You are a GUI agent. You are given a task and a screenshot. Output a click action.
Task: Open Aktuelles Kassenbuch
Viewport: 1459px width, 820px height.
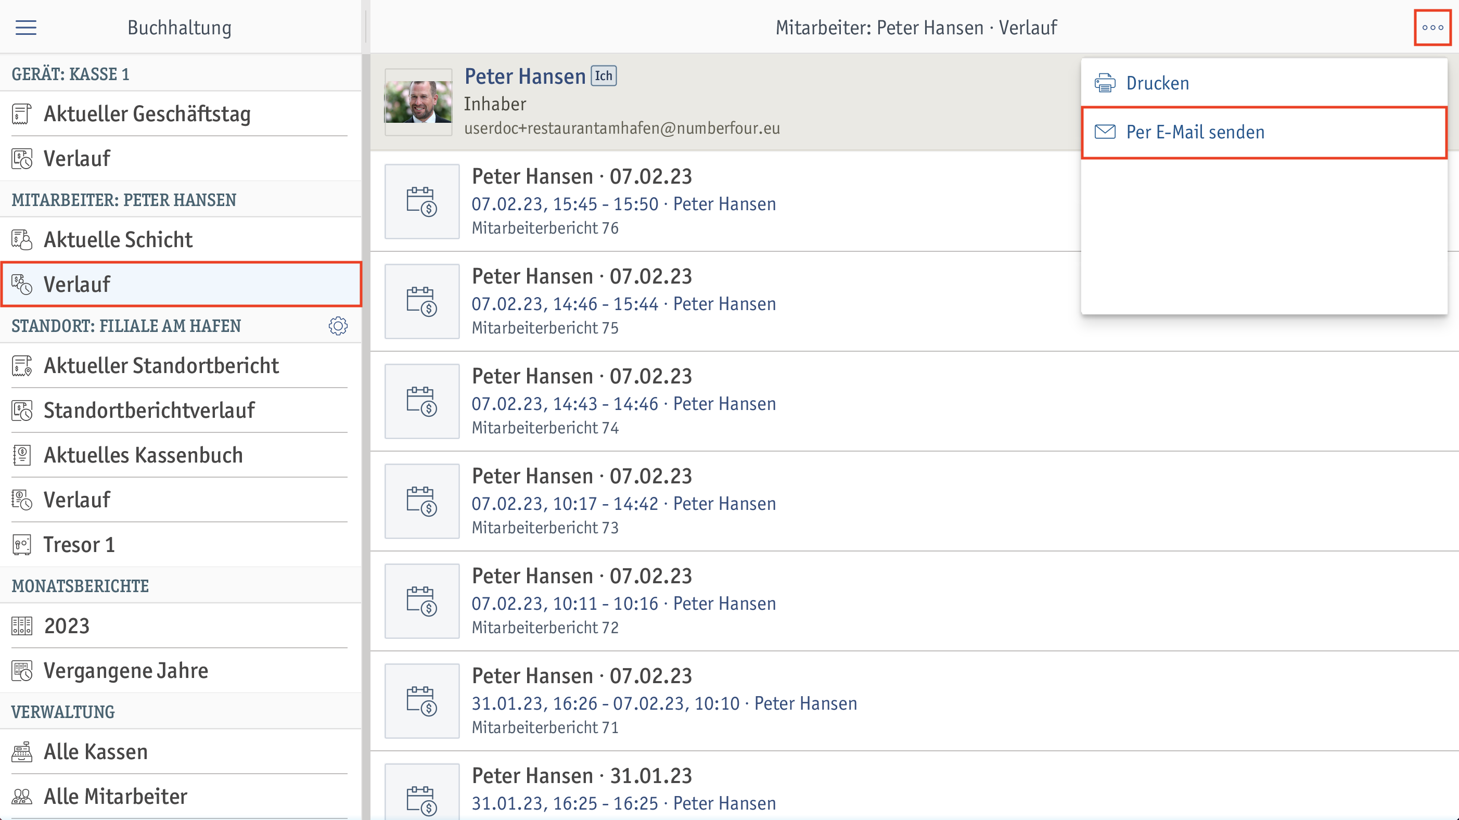180,455
